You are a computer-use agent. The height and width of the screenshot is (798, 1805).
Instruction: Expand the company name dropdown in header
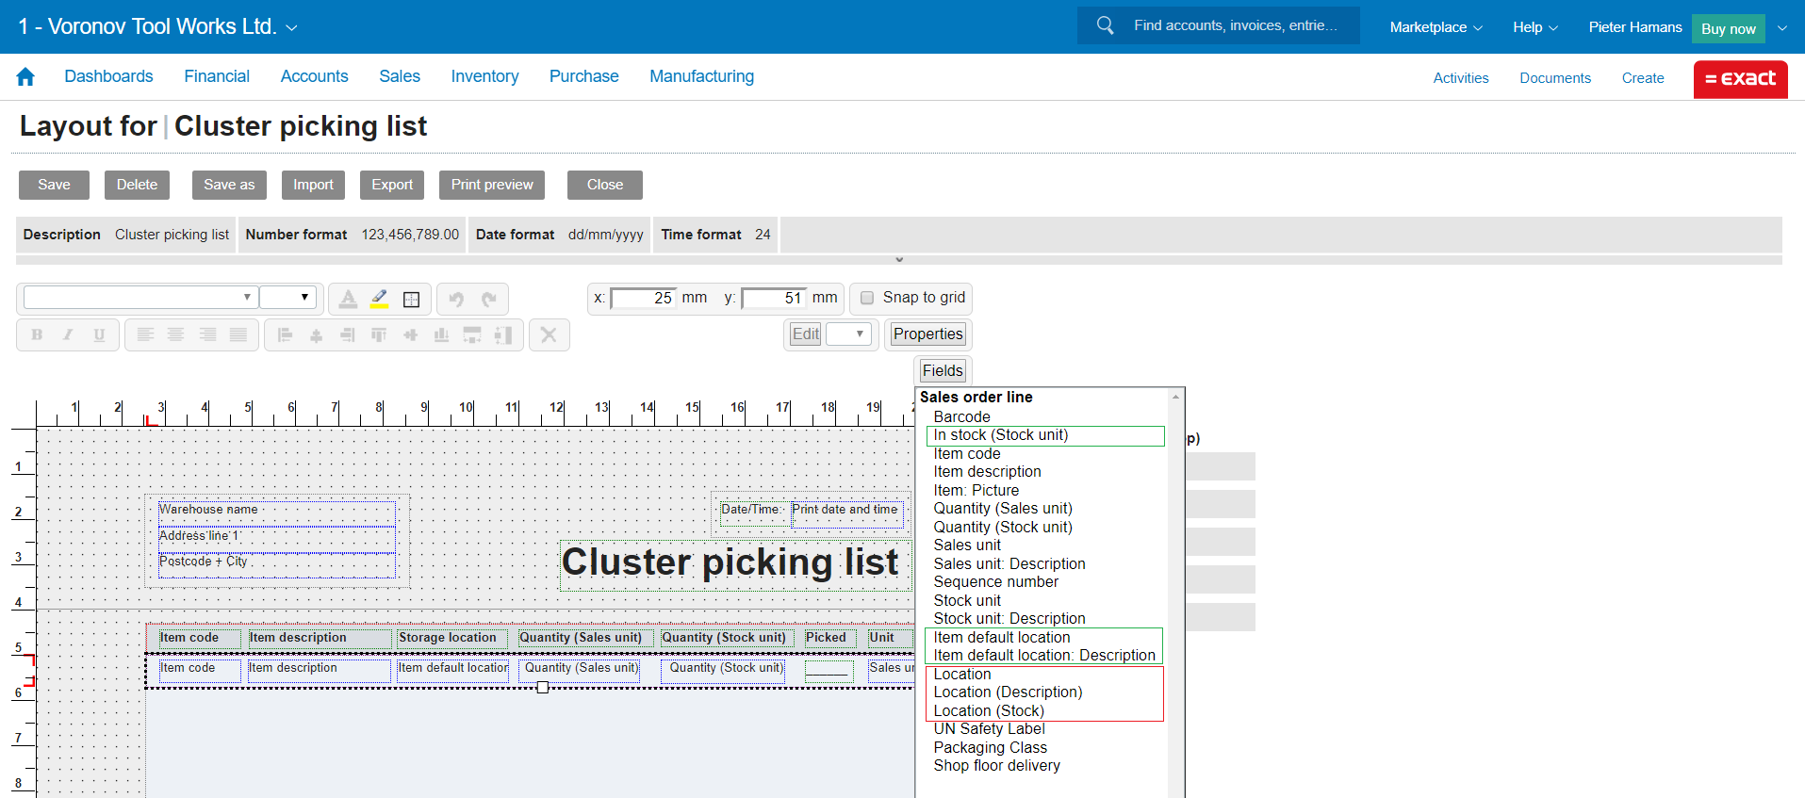(x=291, y=28)
